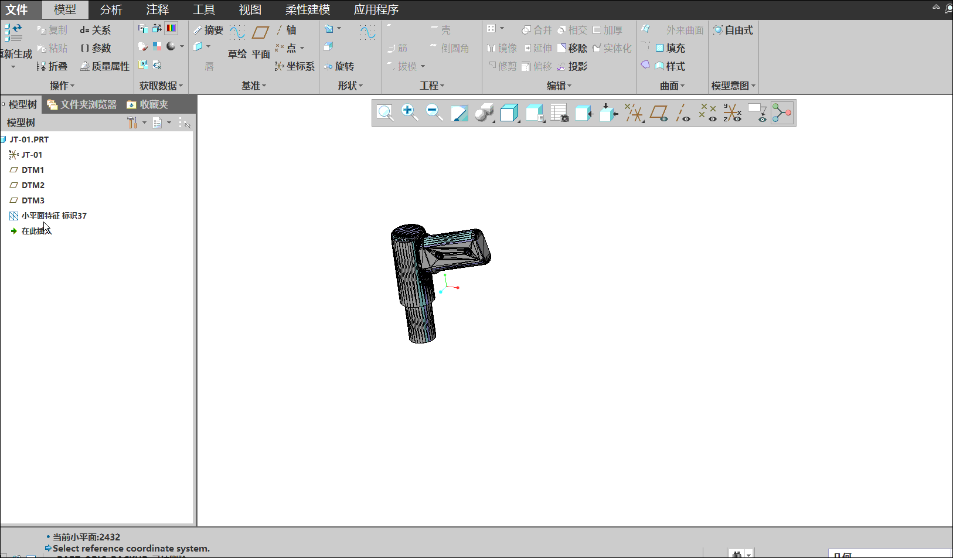Expand the 获取数据 group dropdown
953x558 pixels.
[161, 86]
